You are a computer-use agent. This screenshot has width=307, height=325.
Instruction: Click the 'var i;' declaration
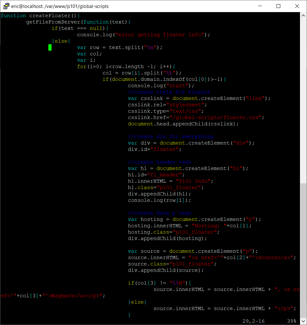[86, 60]
